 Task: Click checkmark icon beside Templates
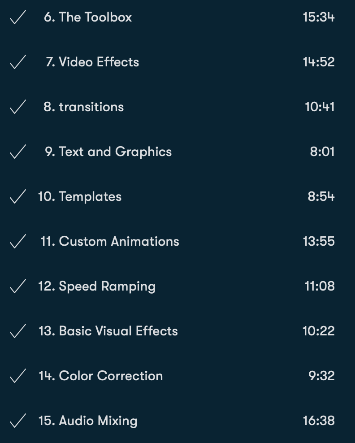click(x=18, y=197)
